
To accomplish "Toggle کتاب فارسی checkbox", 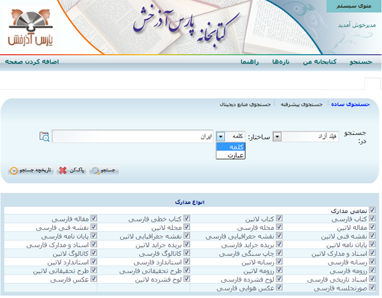I will tap(372, 218).
